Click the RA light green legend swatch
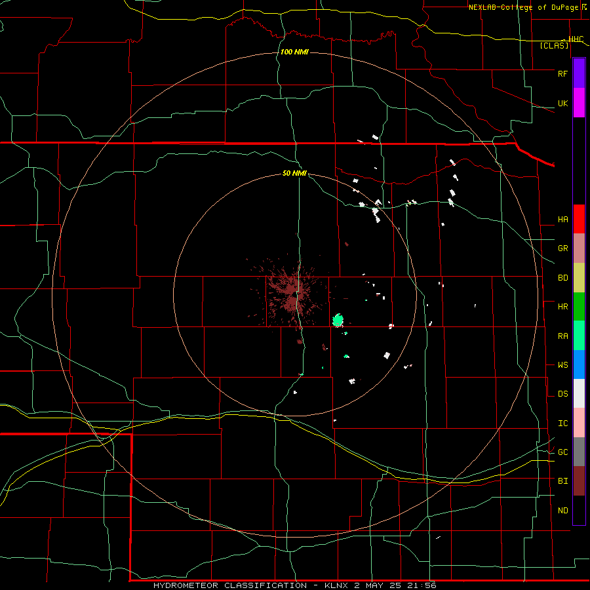590x590 pixels. pyautogui.click(x=579, y=336)
